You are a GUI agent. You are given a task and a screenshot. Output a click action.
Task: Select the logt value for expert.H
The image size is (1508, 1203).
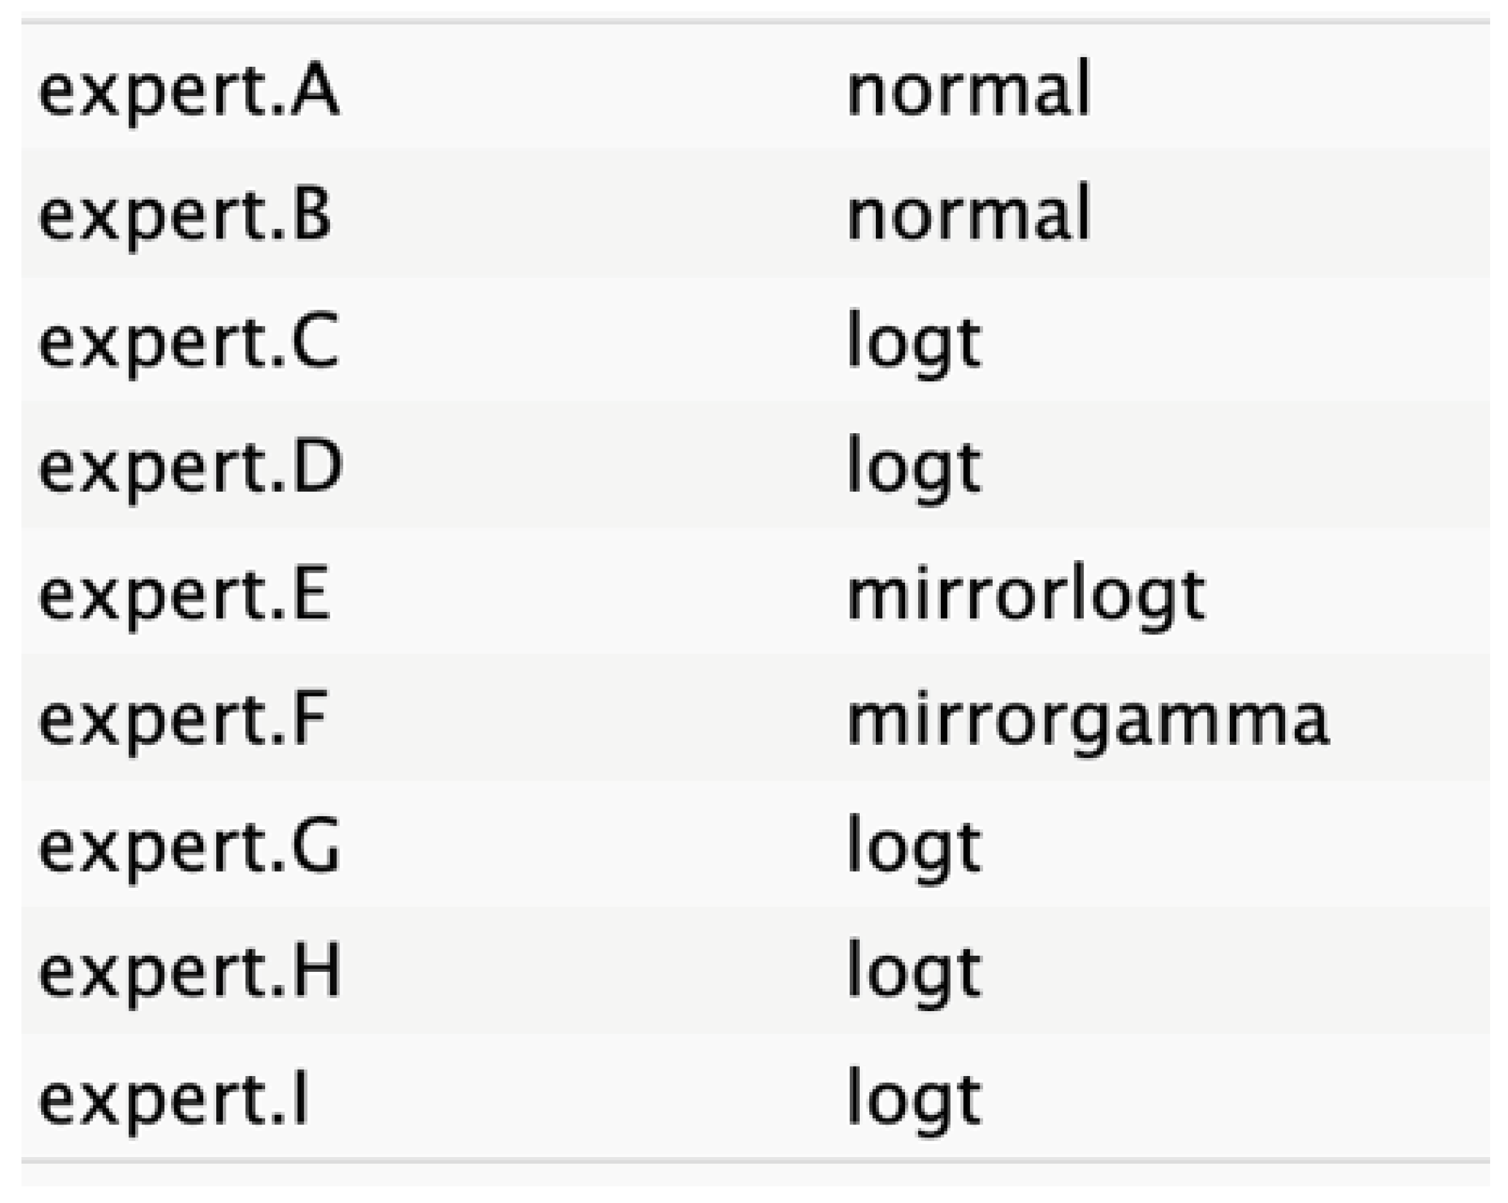tap(914, 971)
